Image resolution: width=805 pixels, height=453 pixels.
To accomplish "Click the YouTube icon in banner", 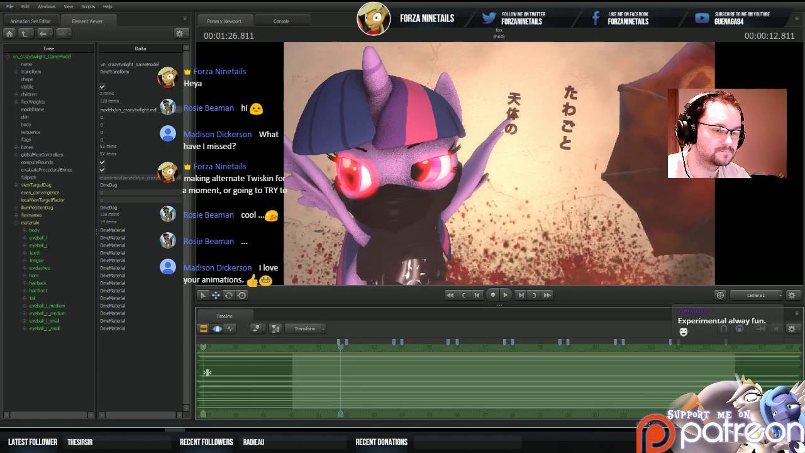I will 702,18.
